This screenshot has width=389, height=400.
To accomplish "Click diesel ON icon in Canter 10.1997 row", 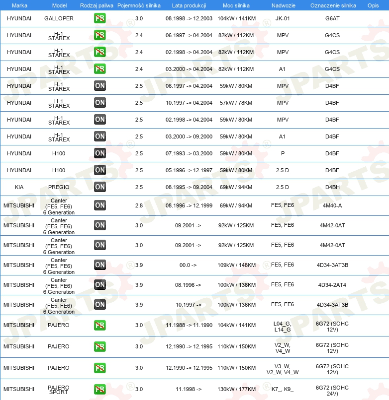I will click(100, 304).
